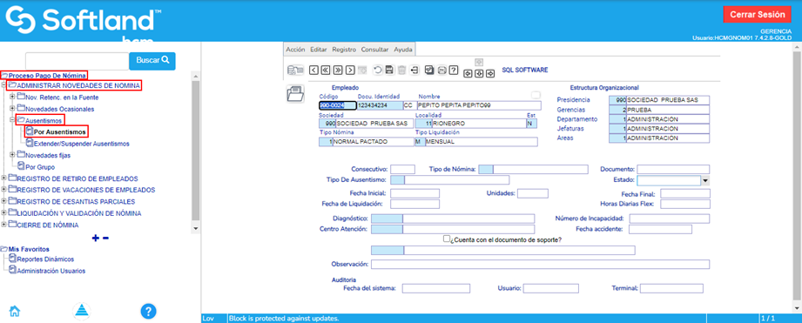Open Extender/Suspender Ausentismos item
The image size is (802, 323).
tap(81, 144)
